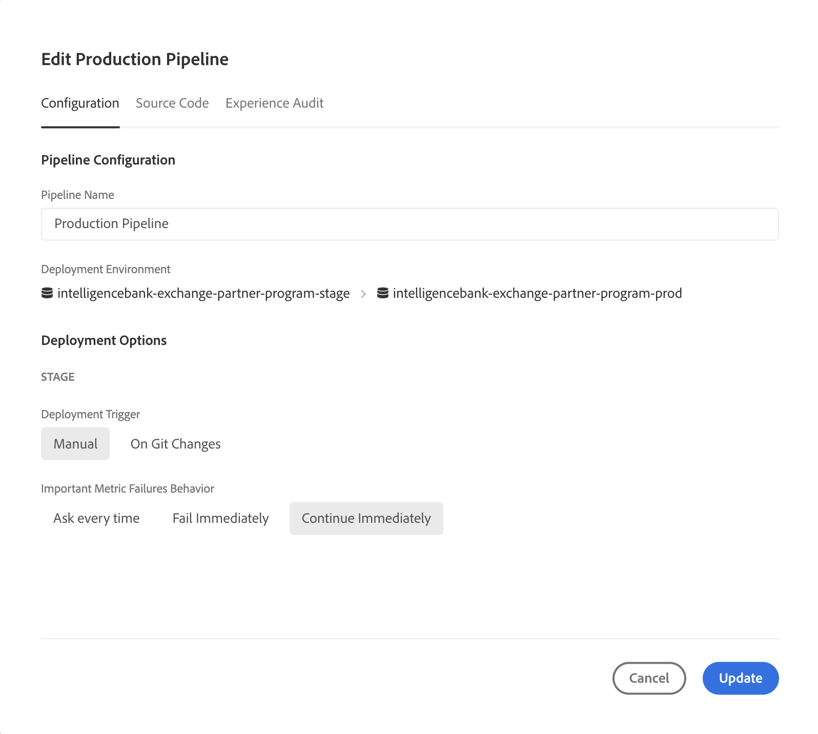The image size is (818, 734).
Task: Click the stage environment database icon
Action: coord(47,293)
